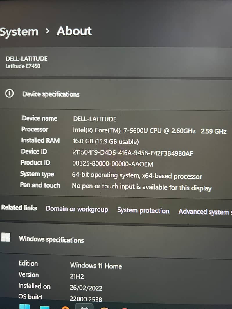Collapse the Windows specifications section

116,240
